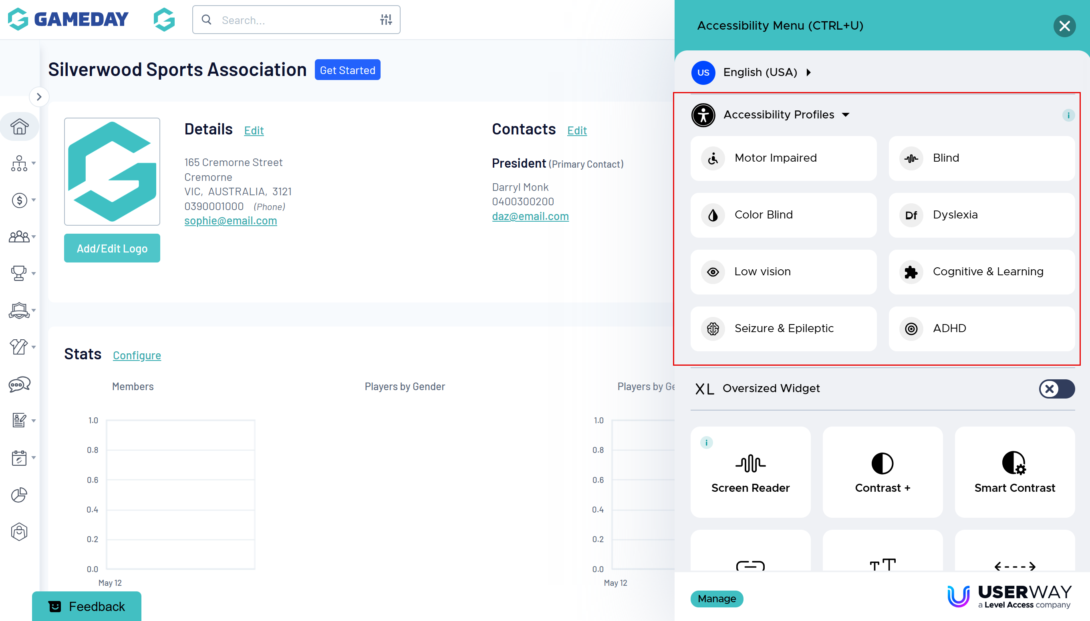Click the Accessibility Profiles info icon
Viewport: 1090px width, 621px height.
[x=1068, y=115]
